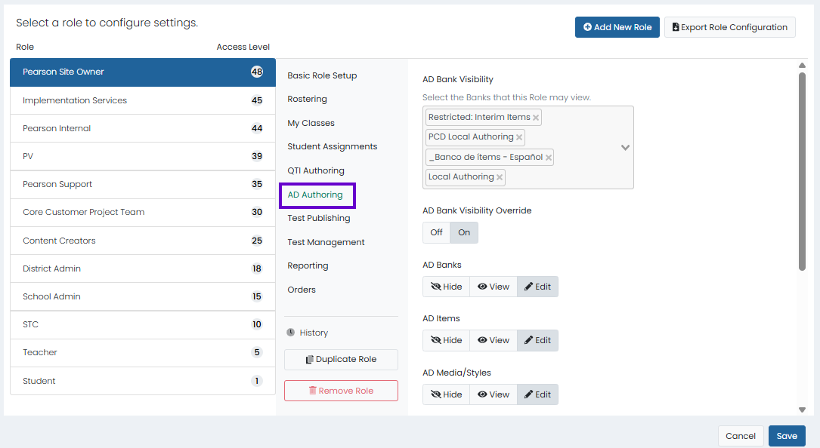Set AD Banks to Edit
The height and width of the screenshot is (448, 820).
point(537,287)
